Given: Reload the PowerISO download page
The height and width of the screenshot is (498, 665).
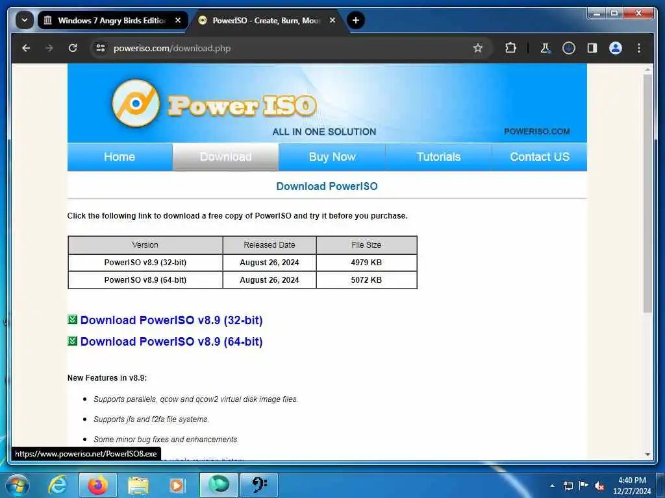Looking at the screenshot, I should point(73,48).
